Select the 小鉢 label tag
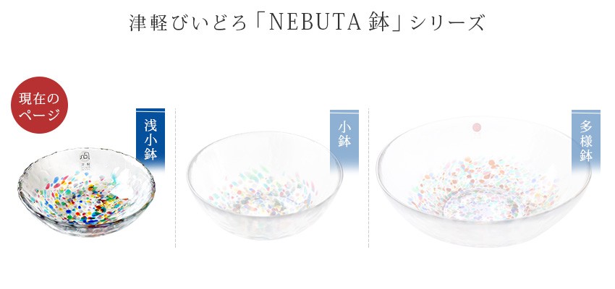The image size is (615, 289). pos(344,140)
